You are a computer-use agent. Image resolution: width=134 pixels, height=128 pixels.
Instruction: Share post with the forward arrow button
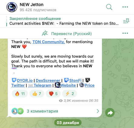tap(110, 113)
